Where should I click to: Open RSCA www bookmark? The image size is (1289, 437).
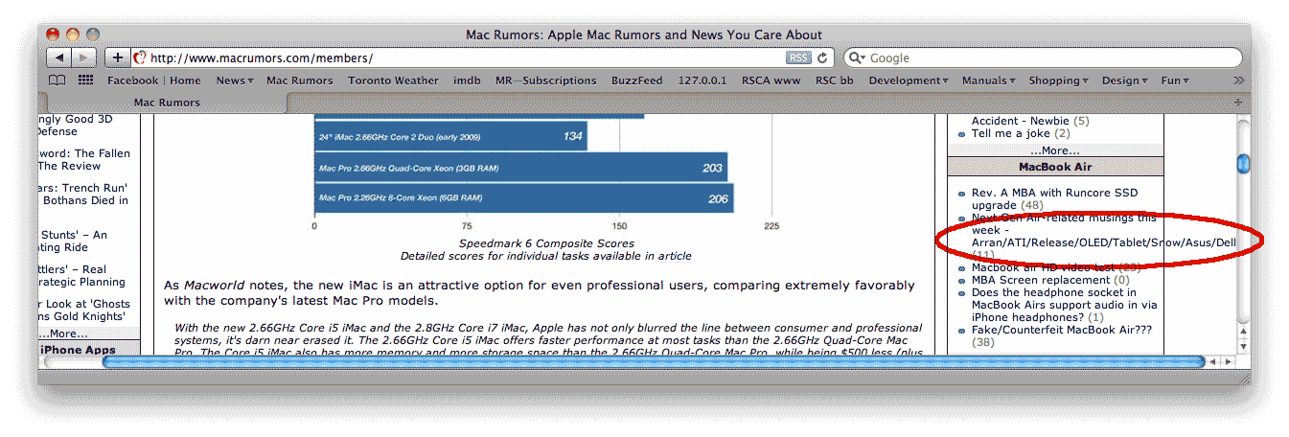[x=771, y=80]
